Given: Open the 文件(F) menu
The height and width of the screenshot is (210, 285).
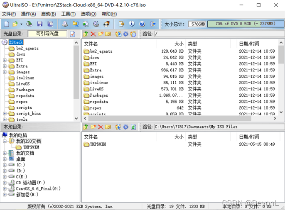Looking at the screenshot, I should coord(9,14).
